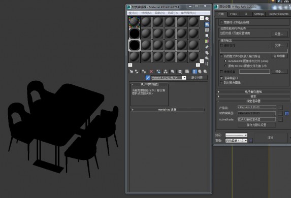Viewport: 291px width, 198px height.
Task: Switch to the V-Ray tab
Action: tap(233, 14)
